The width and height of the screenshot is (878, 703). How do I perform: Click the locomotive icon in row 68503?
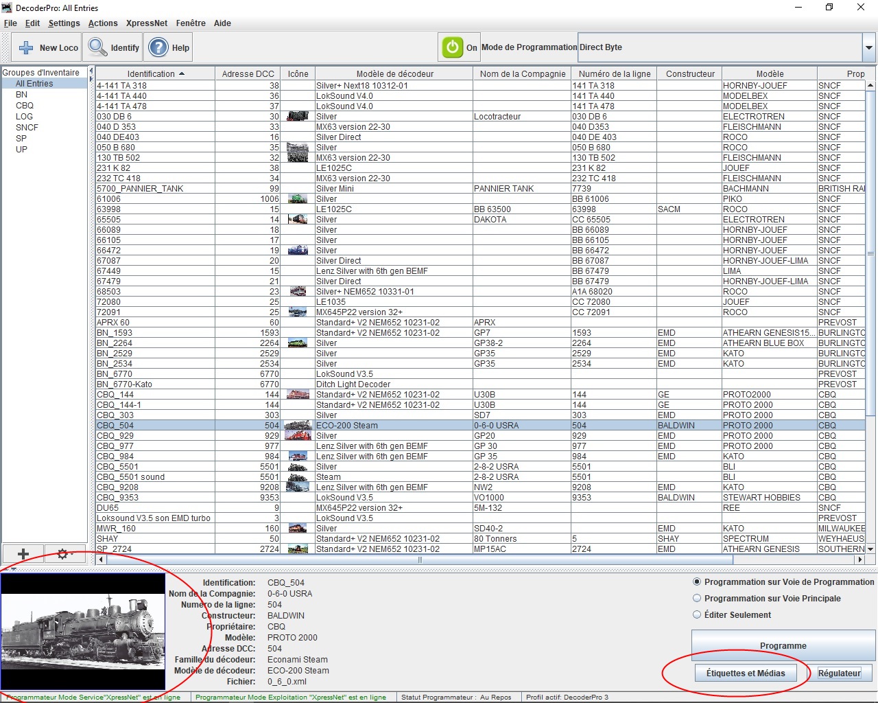(298, 292)
